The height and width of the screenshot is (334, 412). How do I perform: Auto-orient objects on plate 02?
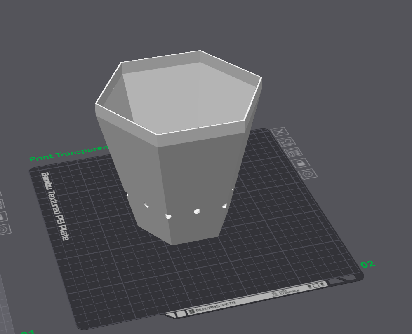[x=287, y=142]
